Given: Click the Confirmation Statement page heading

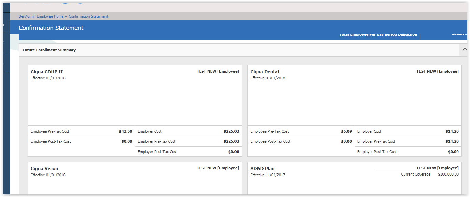Looking at the screenshot, I should 51,28.
